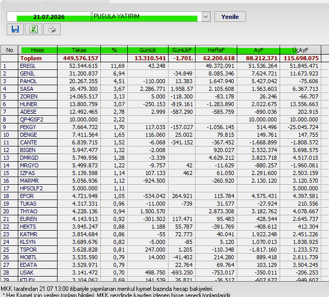Click the MARMR stock cell
The height and width of the screenshot is (297, 329).
pos(38,181)
